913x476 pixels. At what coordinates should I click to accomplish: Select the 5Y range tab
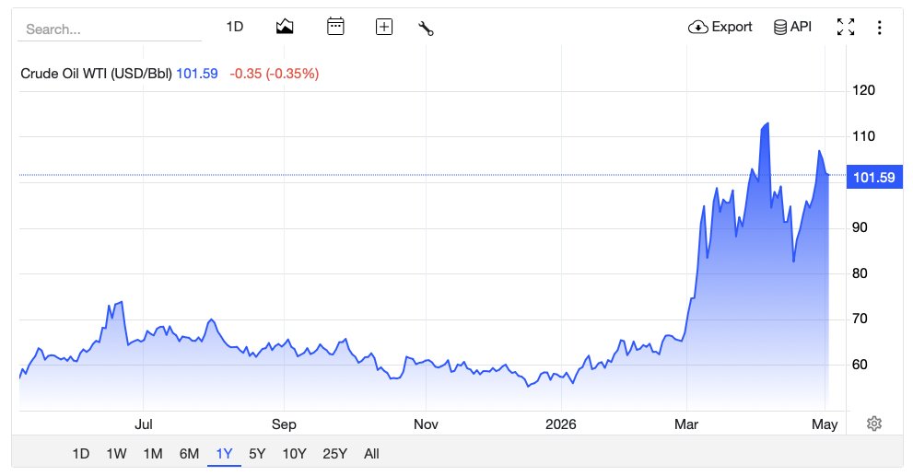[257, 454]
